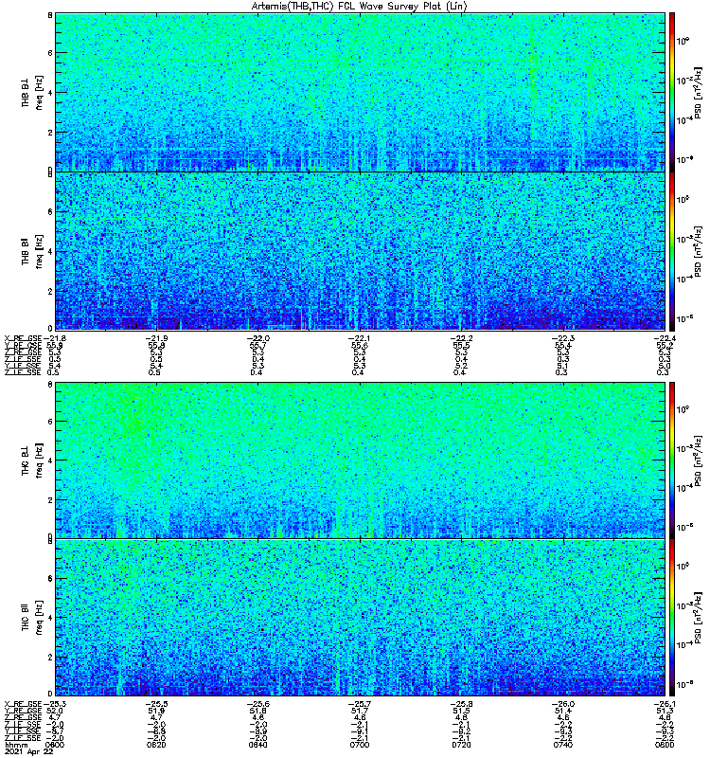This screenshot has height=758, width=710.
Task: Click the X_RE_GSE value '-26.1' under the THC panels
Action: coord(665,704)
